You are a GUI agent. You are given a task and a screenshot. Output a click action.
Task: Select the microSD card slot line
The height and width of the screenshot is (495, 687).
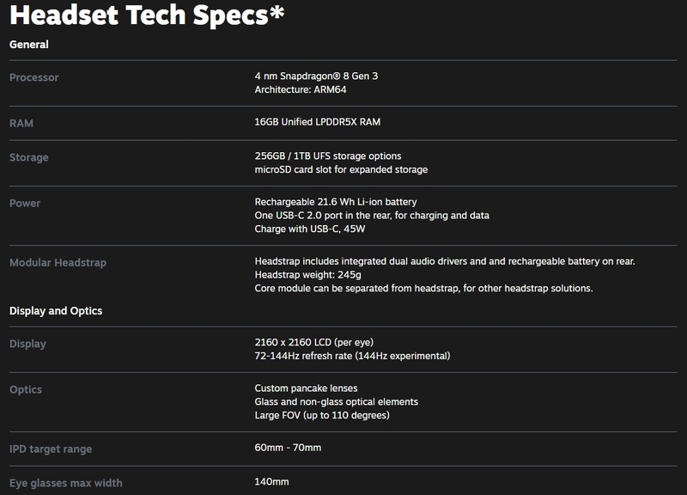pos(341,169)
